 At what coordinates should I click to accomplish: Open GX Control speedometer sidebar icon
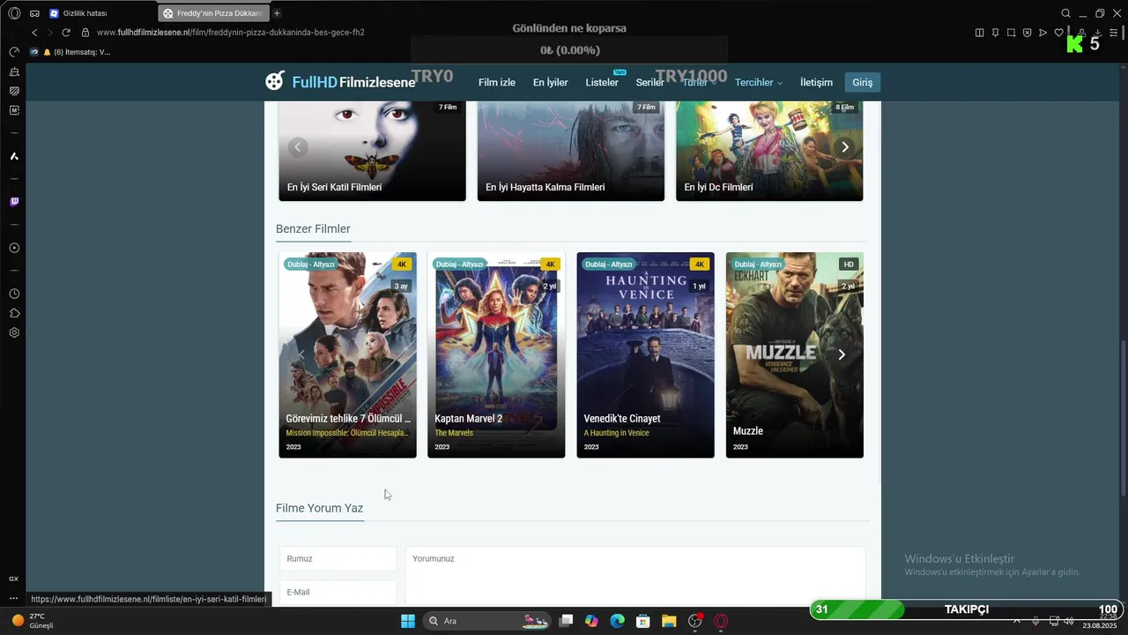point(14,52)
